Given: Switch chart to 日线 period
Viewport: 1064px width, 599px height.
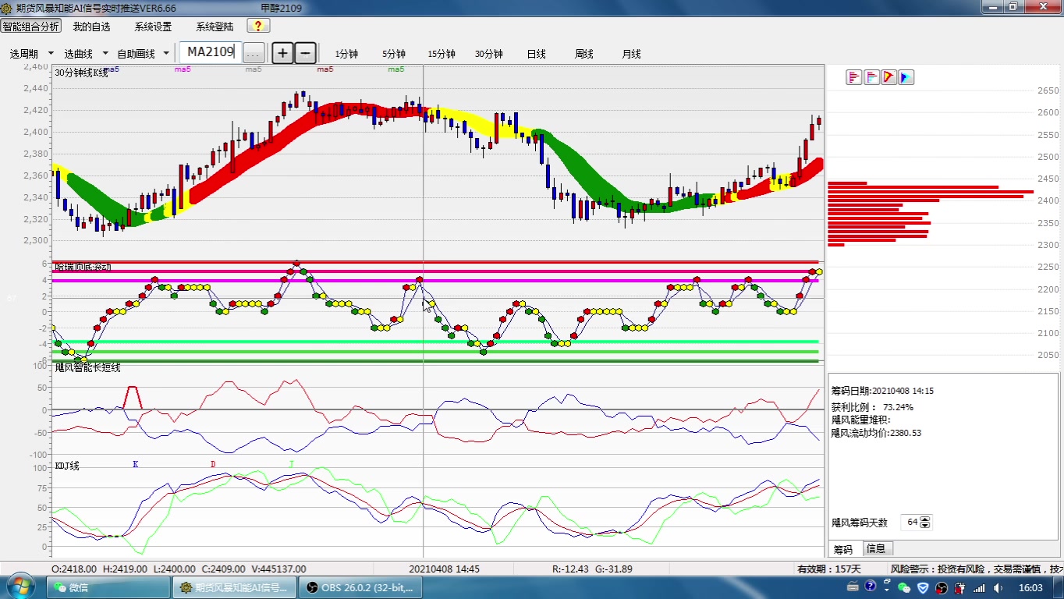Looking at the screenshot, I should point(536,54).
